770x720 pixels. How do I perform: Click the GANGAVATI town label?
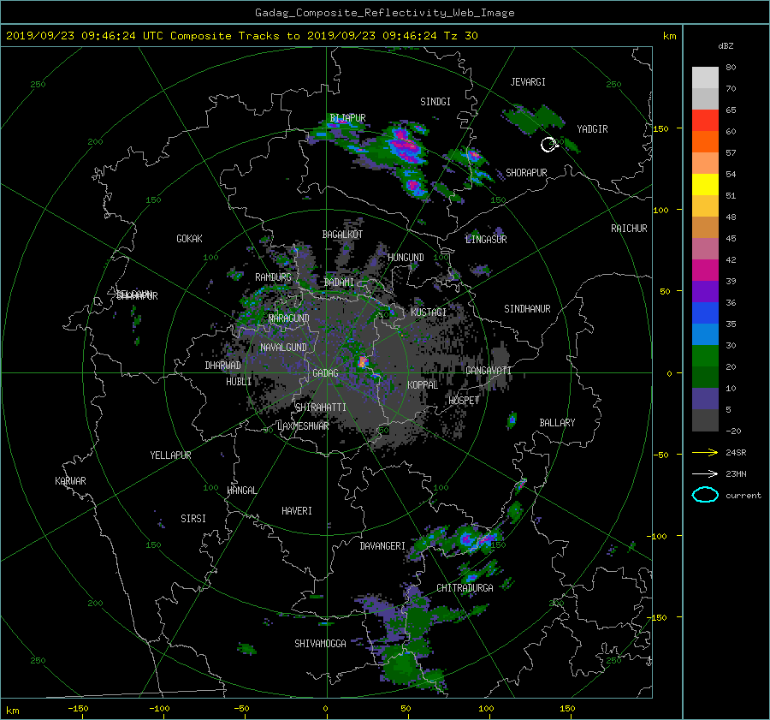[x=489, y=370]
